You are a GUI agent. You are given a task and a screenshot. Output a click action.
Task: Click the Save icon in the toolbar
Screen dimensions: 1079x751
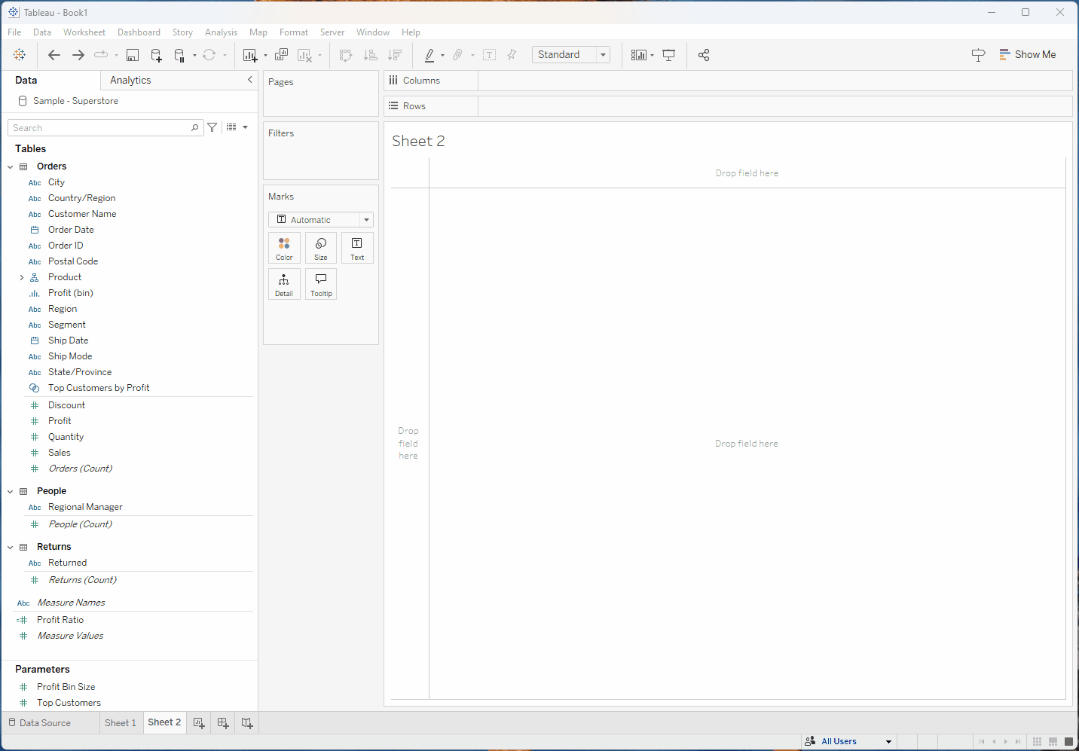click(133, 55)
